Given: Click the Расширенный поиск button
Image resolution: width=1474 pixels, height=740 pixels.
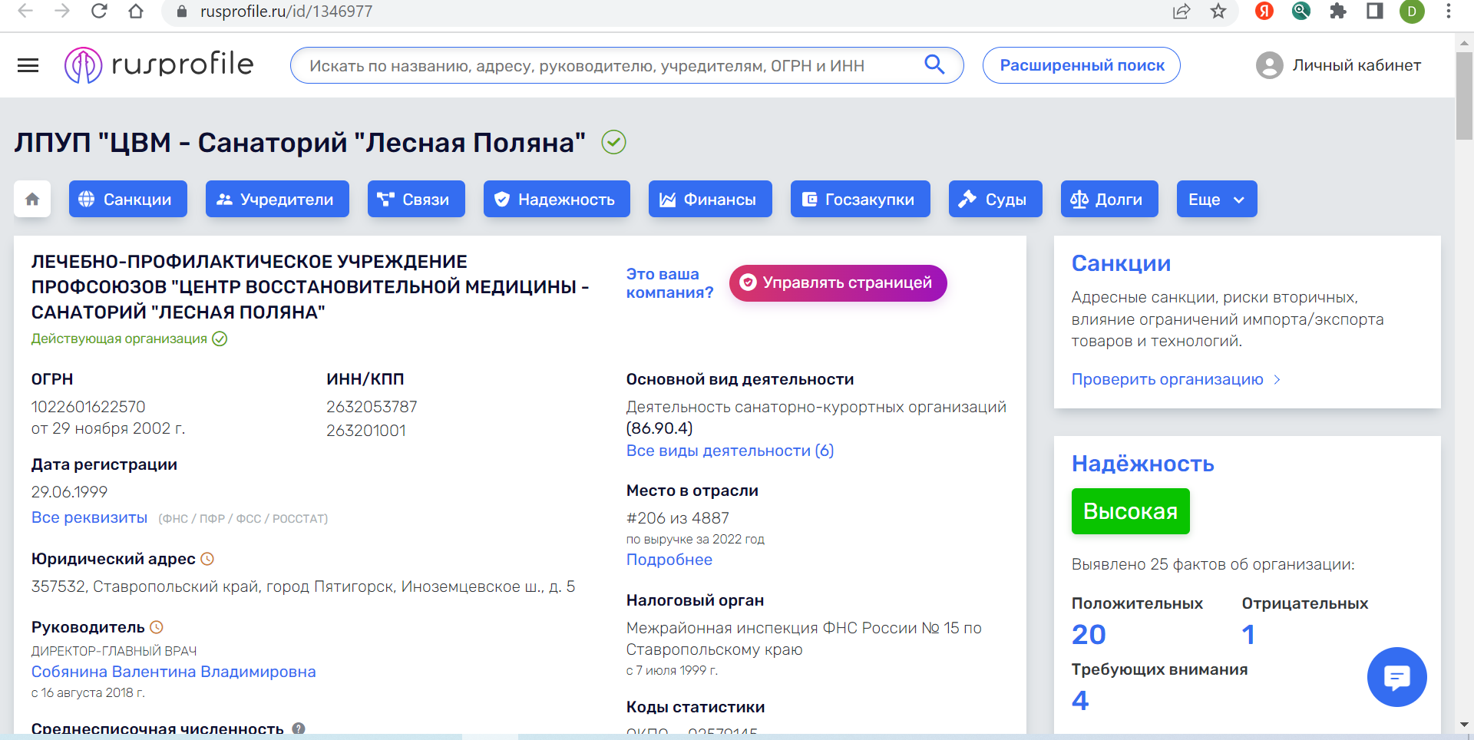Looking at the screenshot, I should tap(1082, 65).
